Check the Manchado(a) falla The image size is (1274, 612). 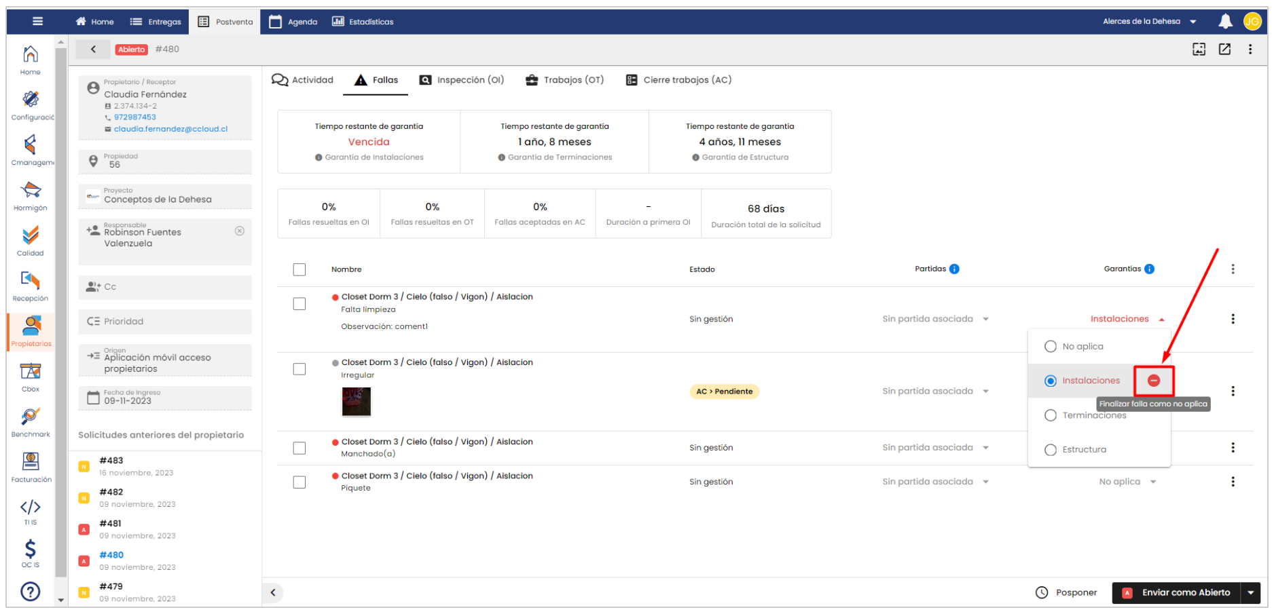click(299, 448)
